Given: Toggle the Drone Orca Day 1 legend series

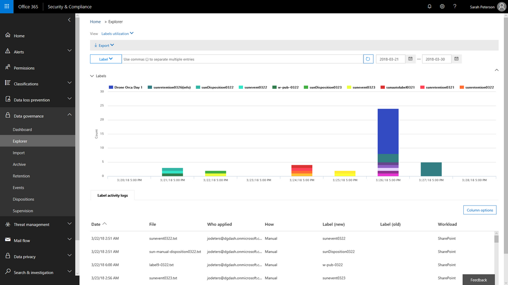Looking at the screenshot, I should [126, 87].
